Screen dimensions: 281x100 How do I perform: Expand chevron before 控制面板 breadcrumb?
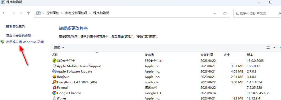tap(43, 13)
